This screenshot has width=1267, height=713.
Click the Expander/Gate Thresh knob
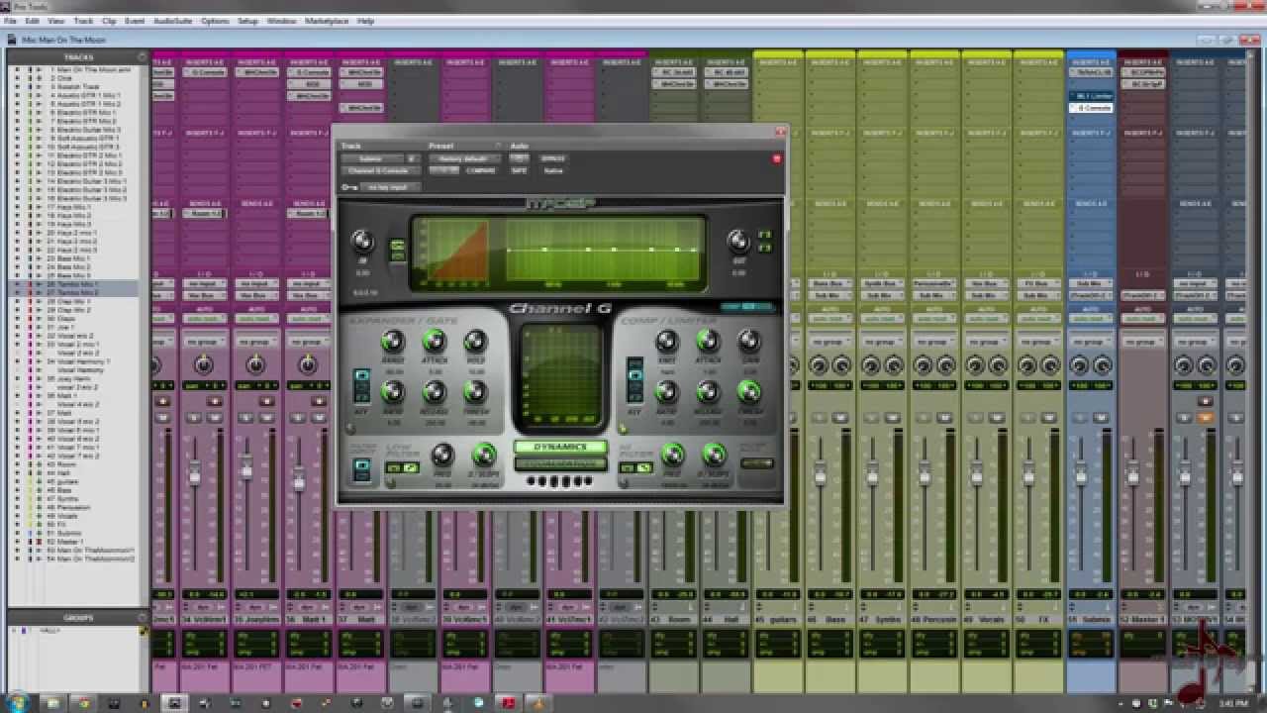point(476,391)
